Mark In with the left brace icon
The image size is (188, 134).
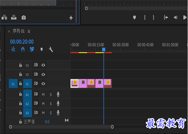click(x=145, y=18)
